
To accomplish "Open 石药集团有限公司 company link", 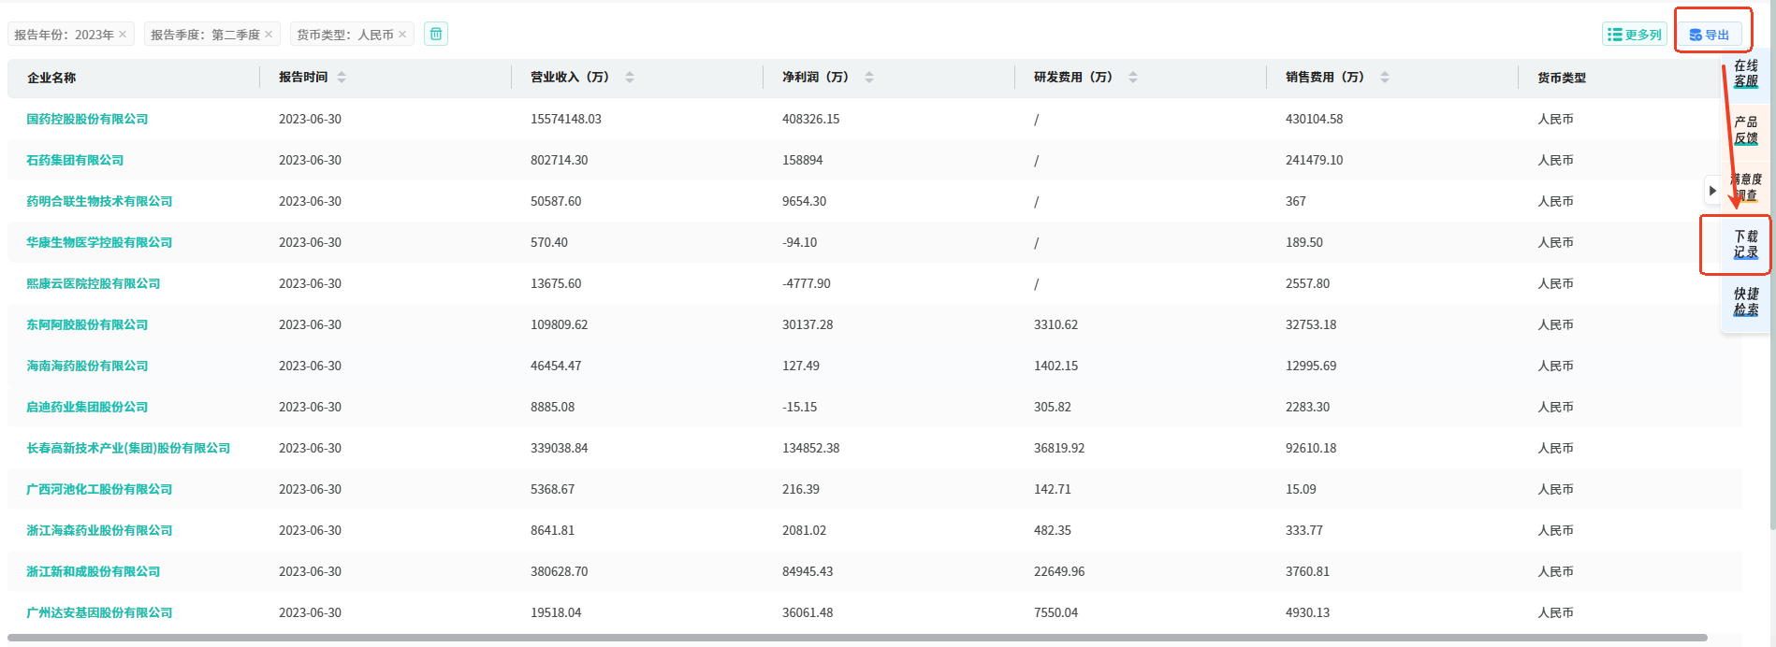I will click(x=75, y=160).
